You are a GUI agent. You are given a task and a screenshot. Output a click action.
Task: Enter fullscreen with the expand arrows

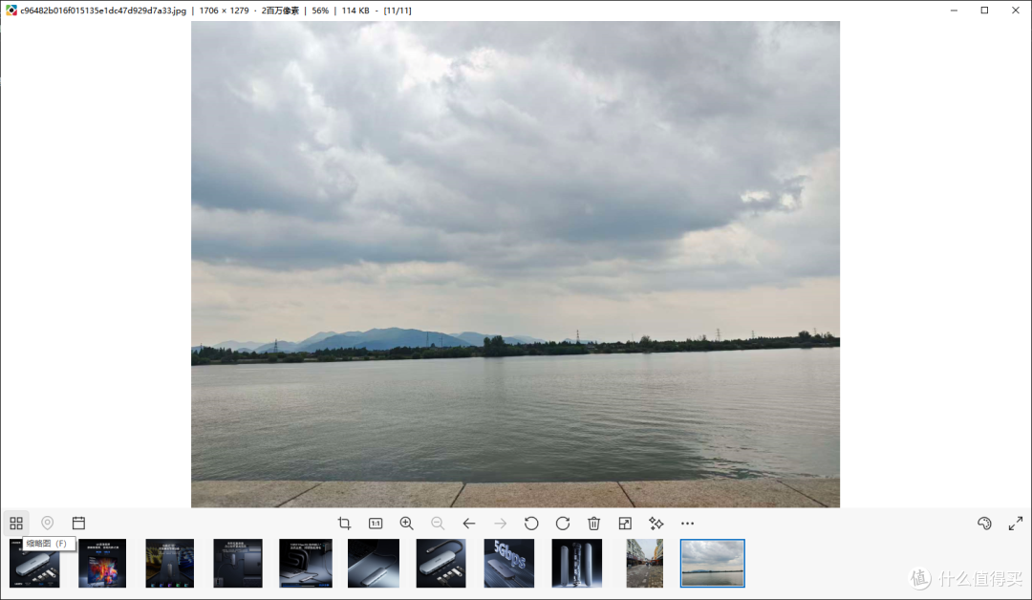point(1016,523)
